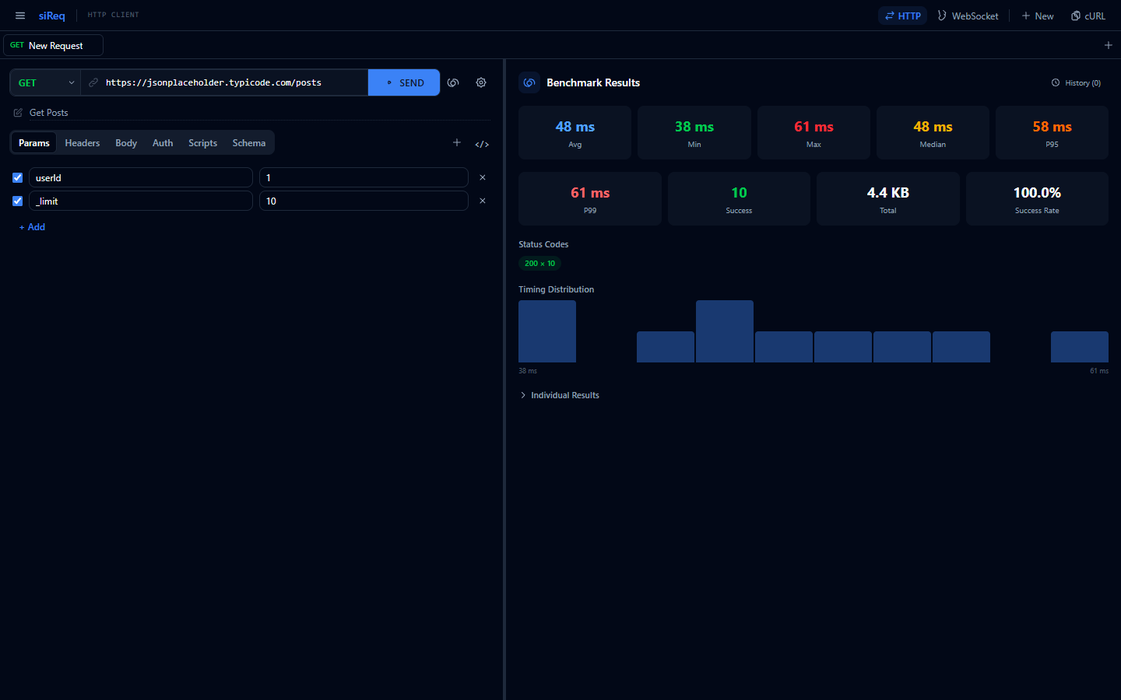This screenshot has height=700, width=1121.
Task: Click the Status Codes label
Action: (x=543, y=244)
